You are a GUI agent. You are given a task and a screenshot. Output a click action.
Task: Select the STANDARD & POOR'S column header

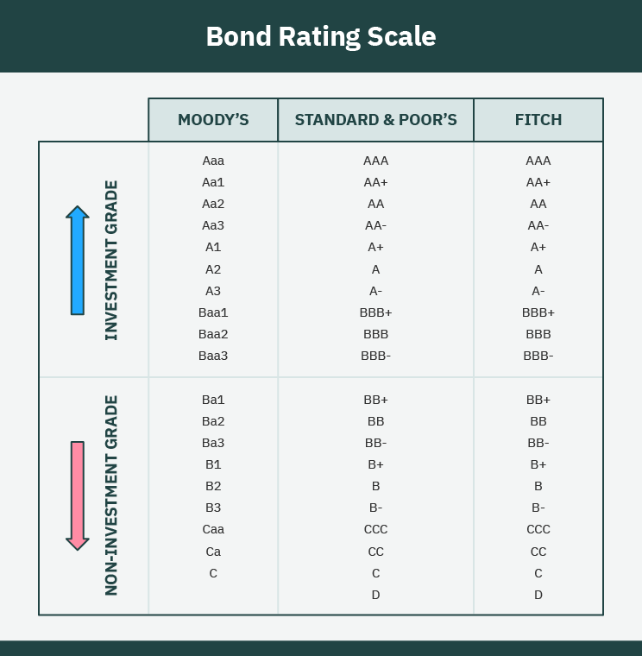tap(375, 120)
